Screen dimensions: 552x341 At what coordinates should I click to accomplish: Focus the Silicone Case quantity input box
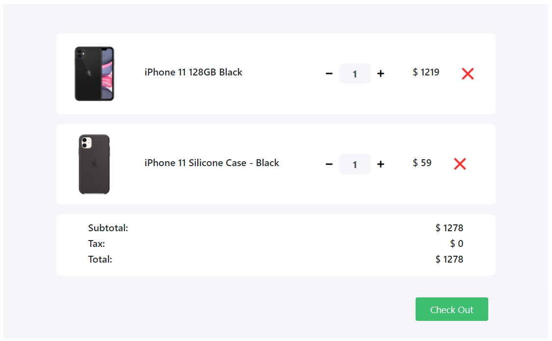coord(355,164)
